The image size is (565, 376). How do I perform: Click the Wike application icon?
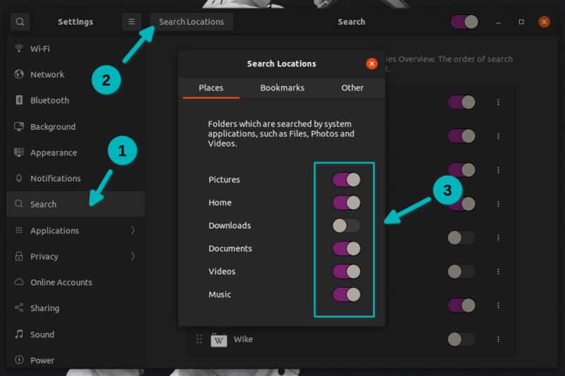point(219,340)
